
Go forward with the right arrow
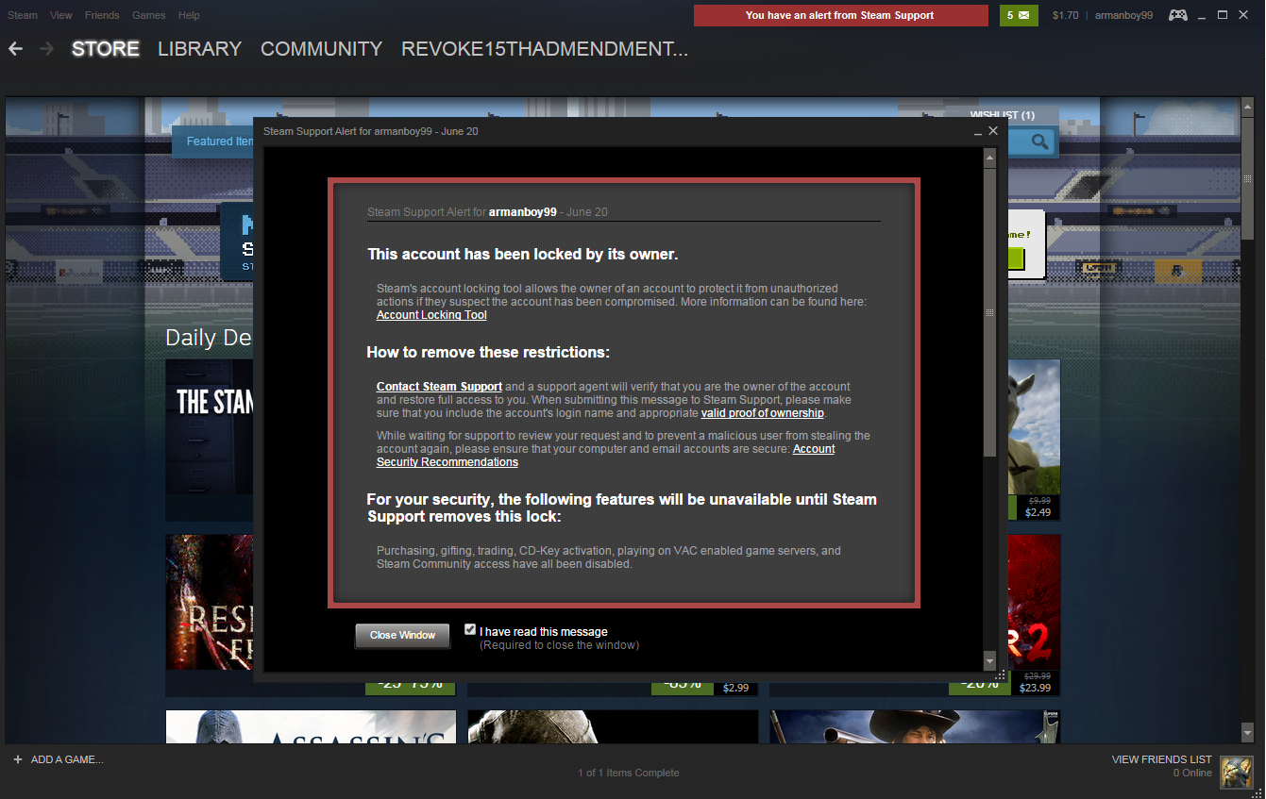pos(47,48)
